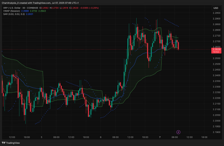Screen dimensions: 224x146
Task: Click the TradingView logo icon
Action: 4,143
